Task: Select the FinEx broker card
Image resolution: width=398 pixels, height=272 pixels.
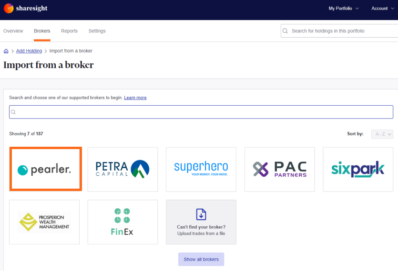Action: point(123,222)
